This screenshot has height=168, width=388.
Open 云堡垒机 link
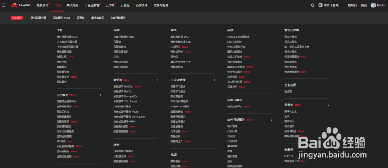pyautogui.click(x=232, y=87)
